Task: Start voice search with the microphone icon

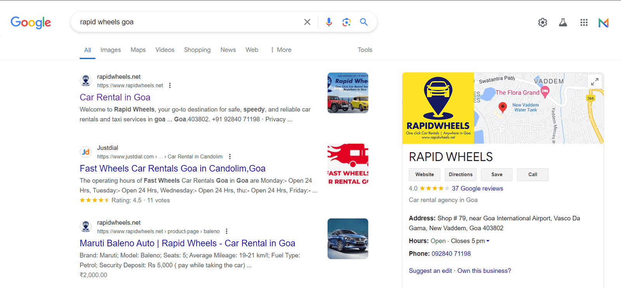Action: 329,22
